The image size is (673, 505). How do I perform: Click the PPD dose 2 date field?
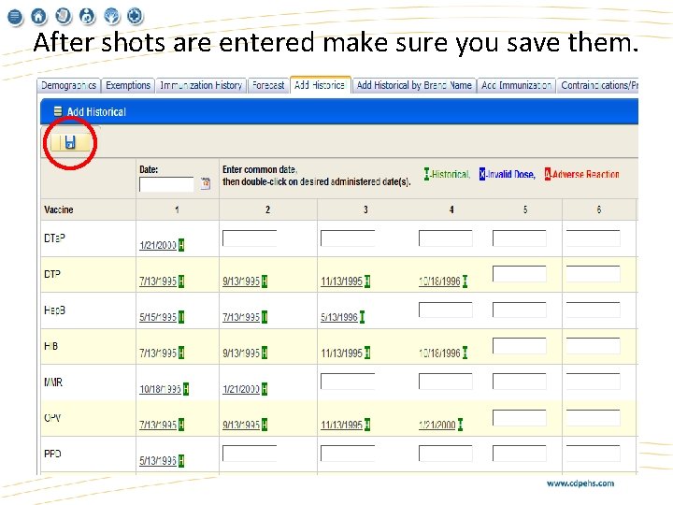tap(250, 453)
